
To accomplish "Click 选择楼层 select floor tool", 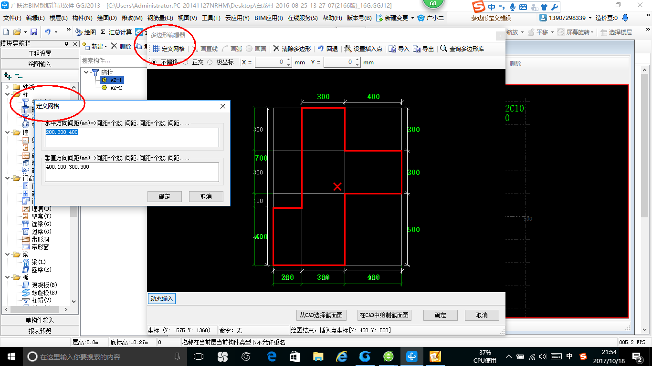I will click(x=617, y=32).
